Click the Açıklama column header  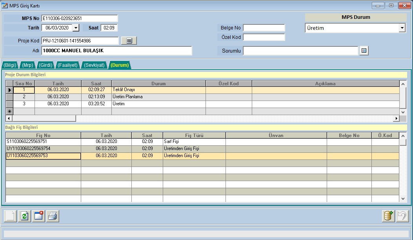click(325, 84)
